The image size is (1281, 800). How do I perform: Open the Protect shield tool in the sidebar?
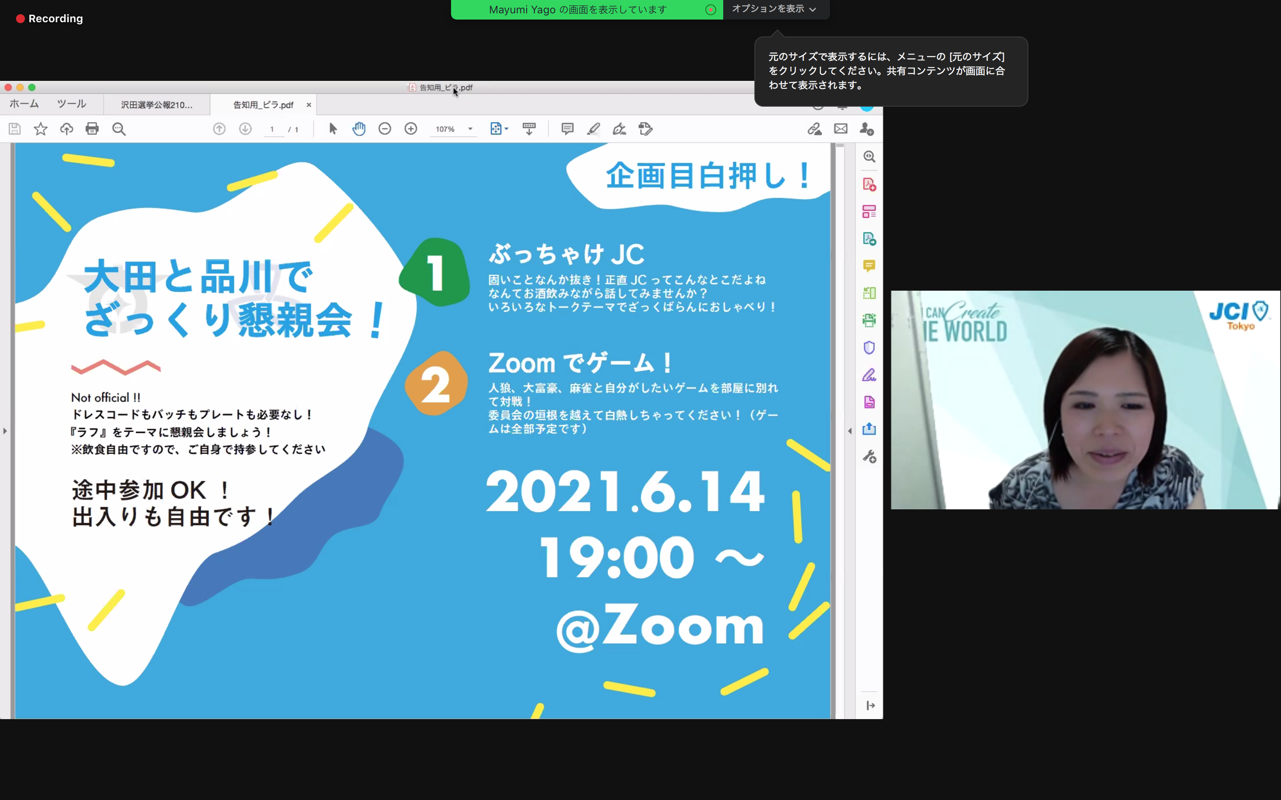click(869, 348)
